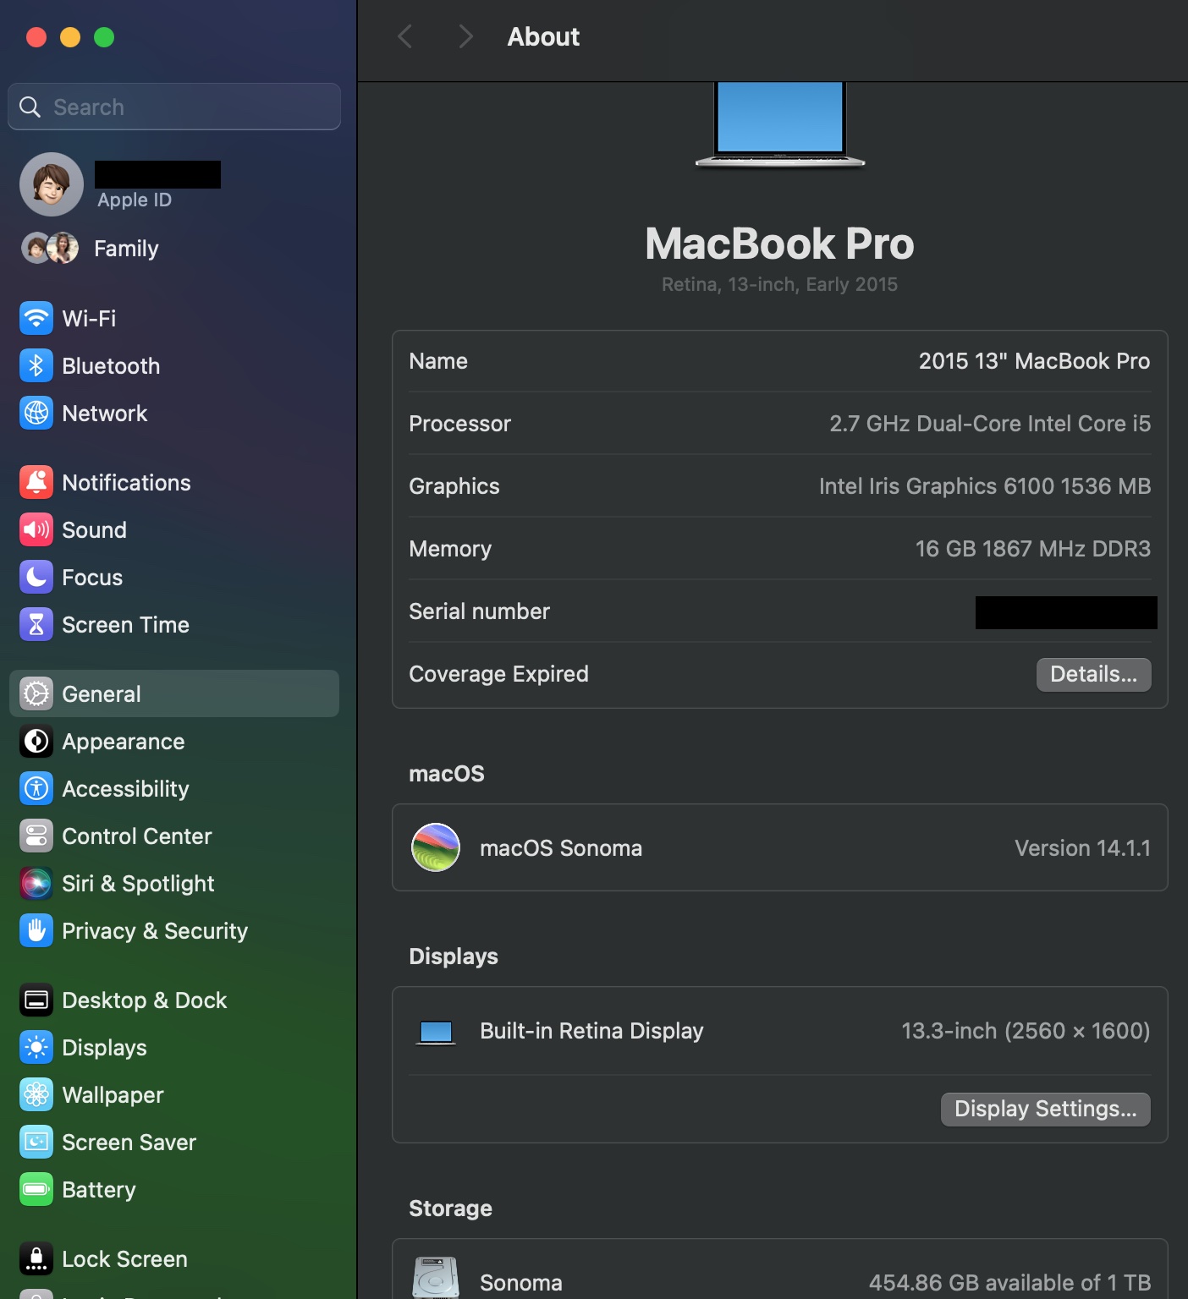Click the 'macOS Sonoma' name text
Screen dimensions: 1188x1299
[x=561, y=848]
